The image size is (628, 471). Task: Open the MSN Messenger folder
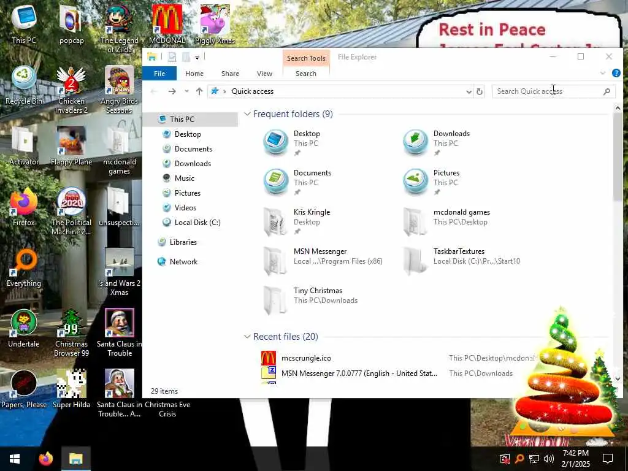(x=323, y=260)
